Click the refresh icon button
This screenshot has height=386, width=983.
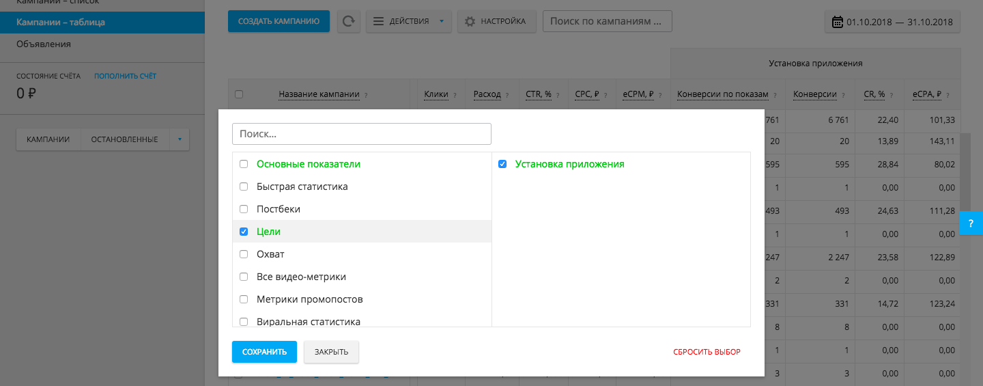[x=349, y=21]
